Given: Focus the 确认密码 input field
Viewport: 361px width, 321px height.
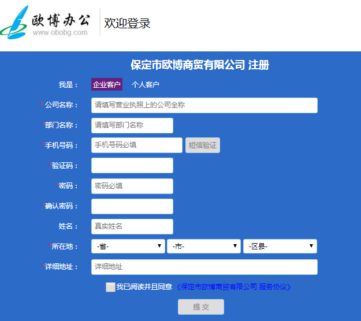Looking at the screenshot, I should (x=132, y=207).
